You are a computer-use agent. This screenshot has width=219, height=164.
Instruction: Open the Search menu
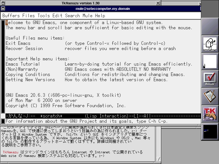pyautogui.click(x=72, y=16)
